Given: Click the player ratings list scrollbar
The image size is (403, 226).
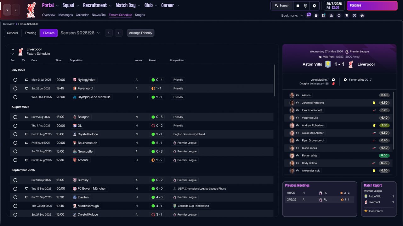Looking at the screenshot, I should [394, 121].
